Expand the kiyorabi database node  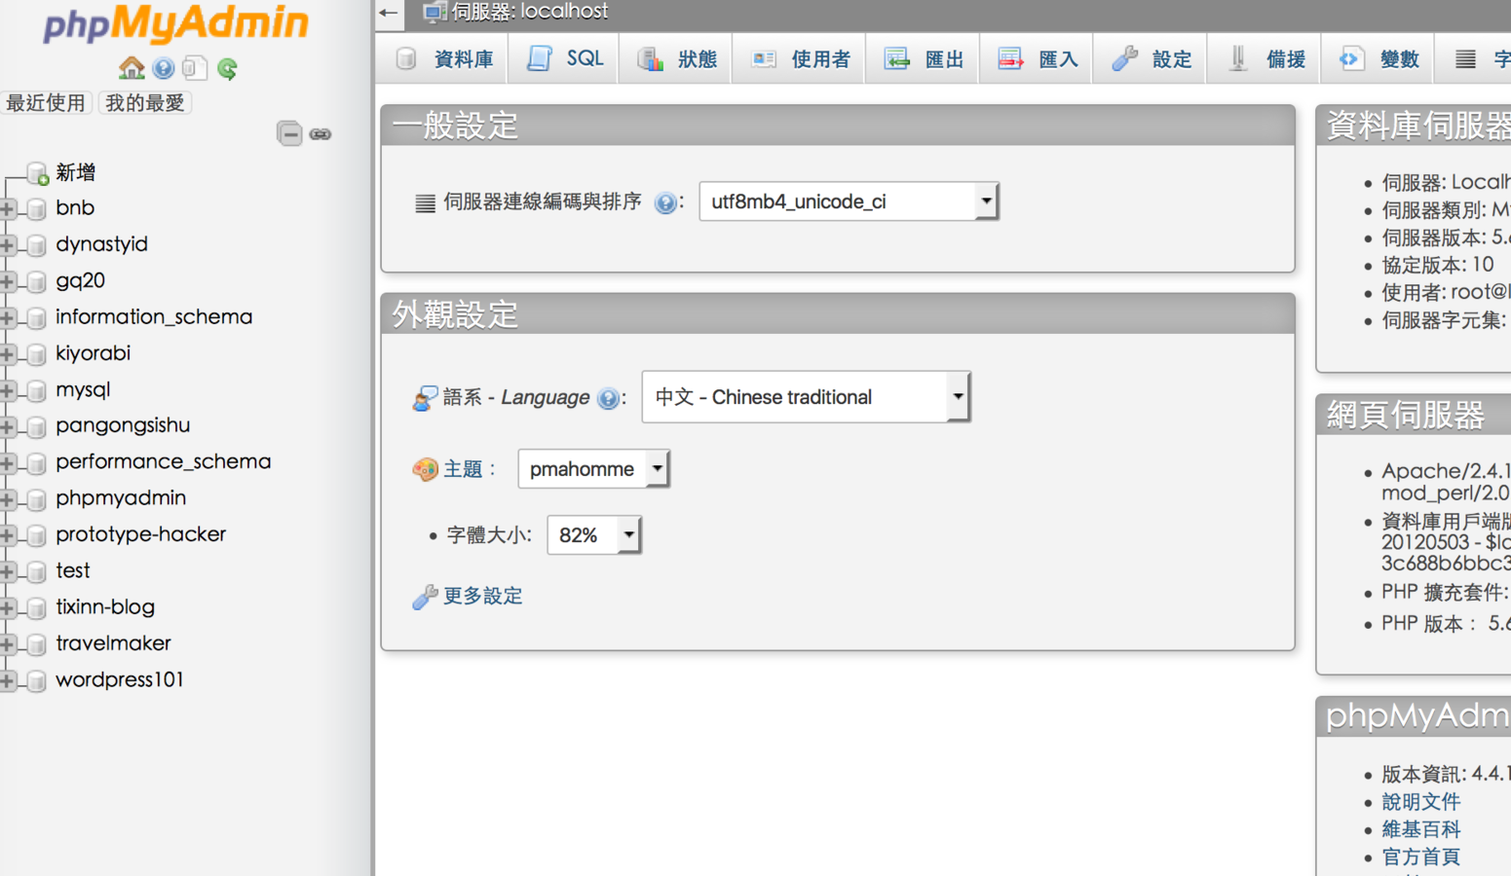click(x=8, y=353)
